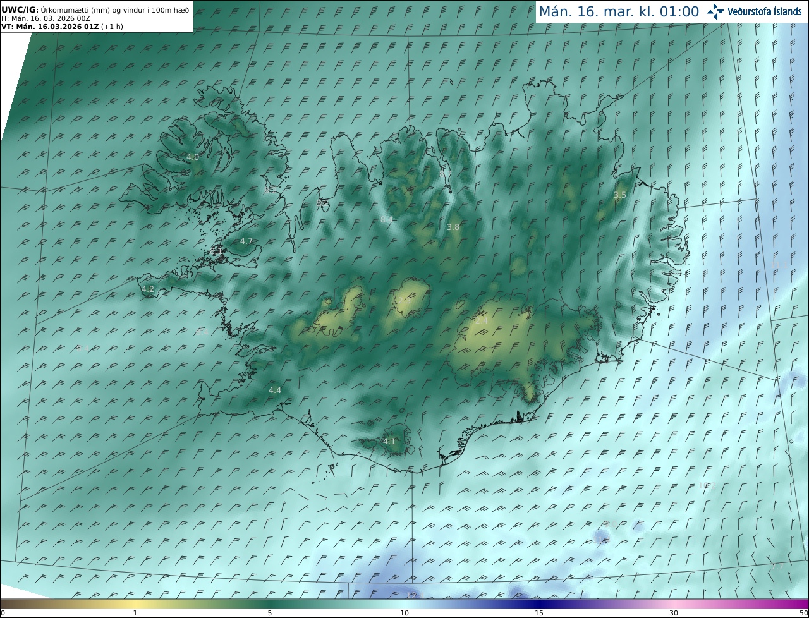Viewport: 809px width, 618px height.
Task: Click the 4.2 value label on the map
Action: [x=148, y=289]
